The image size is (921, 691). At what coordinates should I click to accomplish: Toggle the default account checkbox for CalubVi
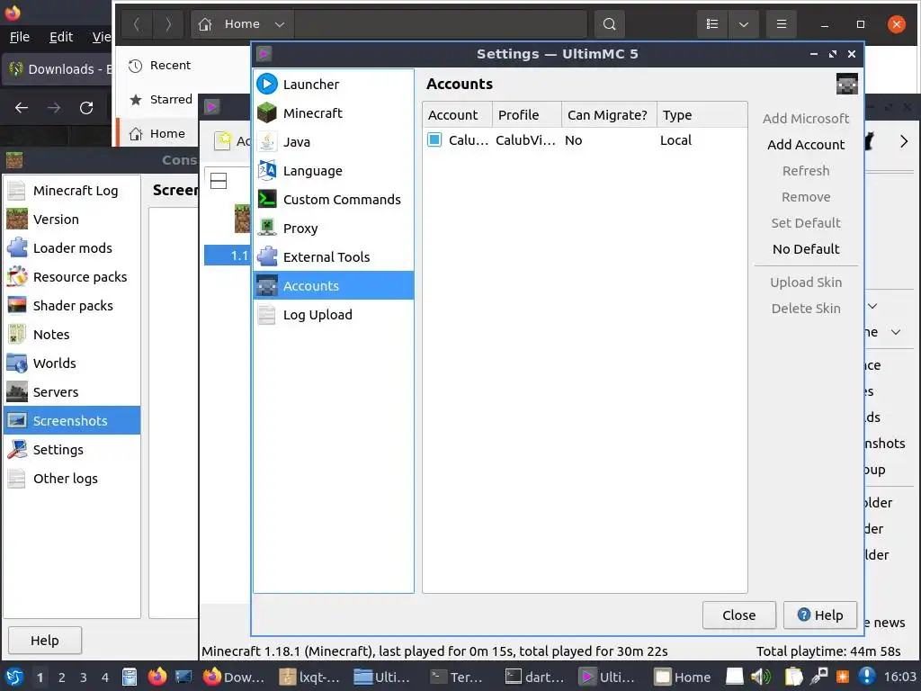[434, 139]
